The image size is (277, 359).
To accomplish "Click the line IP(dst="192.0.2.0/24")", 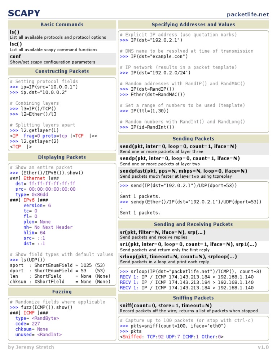I will click(155, 73).
